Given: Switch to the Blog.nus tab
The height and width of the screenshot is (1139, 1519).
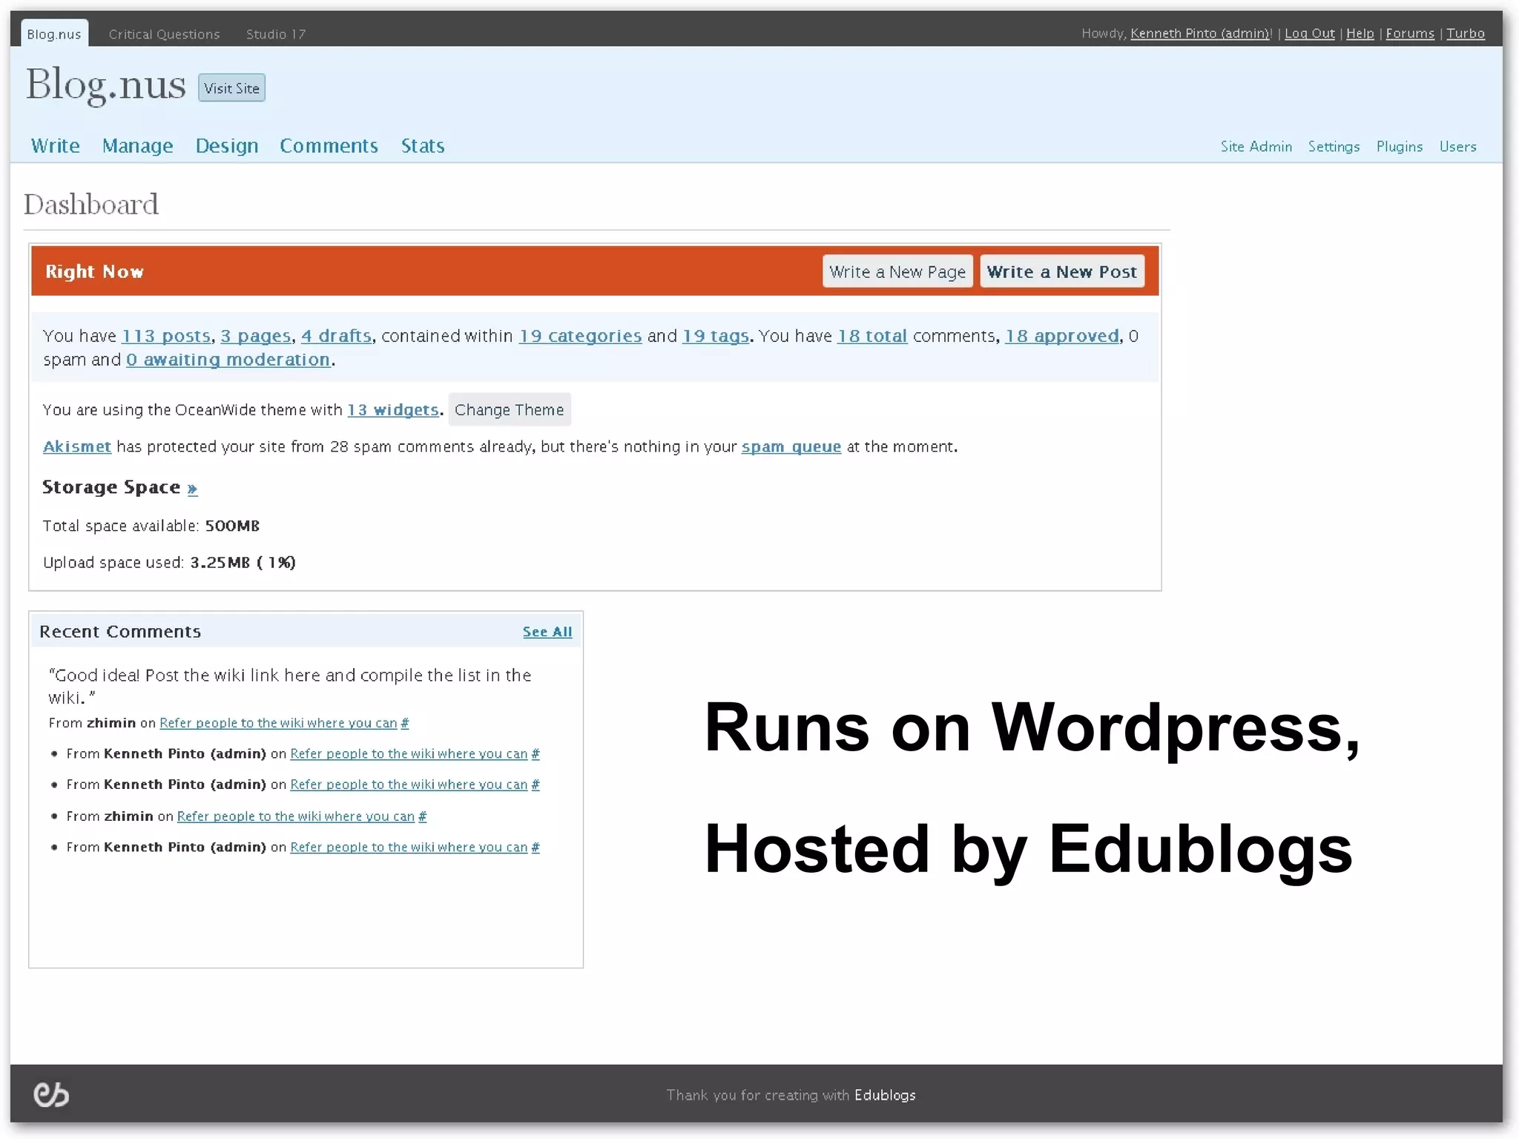Looking at the screenshot, I should (54, 34).
